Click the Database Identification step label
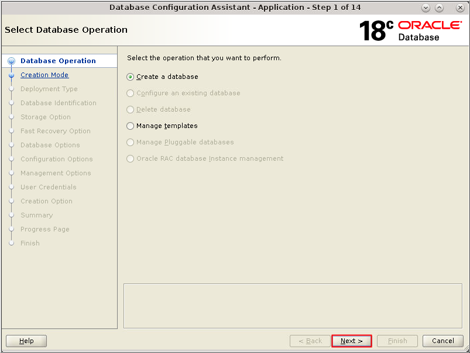Image resolution: width=470 pixels, height=353 pixels. pos(59,103)
